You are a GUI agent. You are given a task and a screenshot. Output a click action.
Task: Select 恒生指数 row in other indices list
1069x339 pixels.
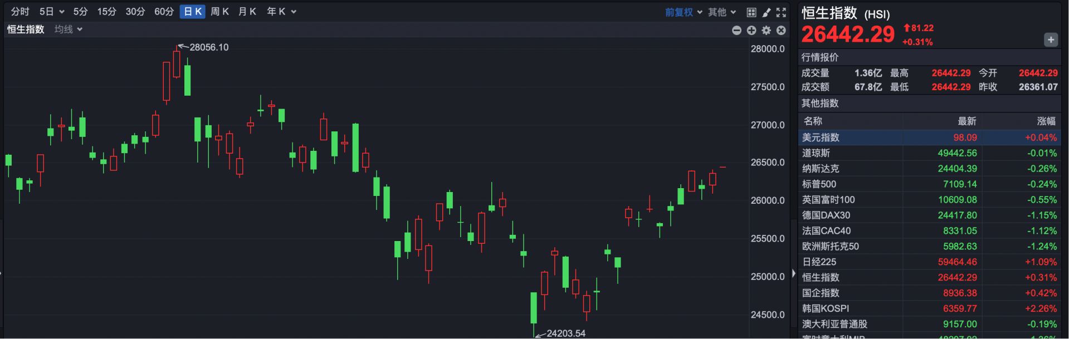pos(929,278)
